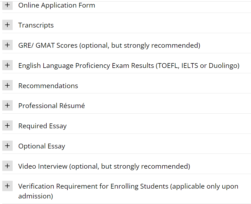Expand the GRE/ GMAT Scores plus icon
This screenshot has width=251, height=204.
pyautogui.click(x=7, y=45)
